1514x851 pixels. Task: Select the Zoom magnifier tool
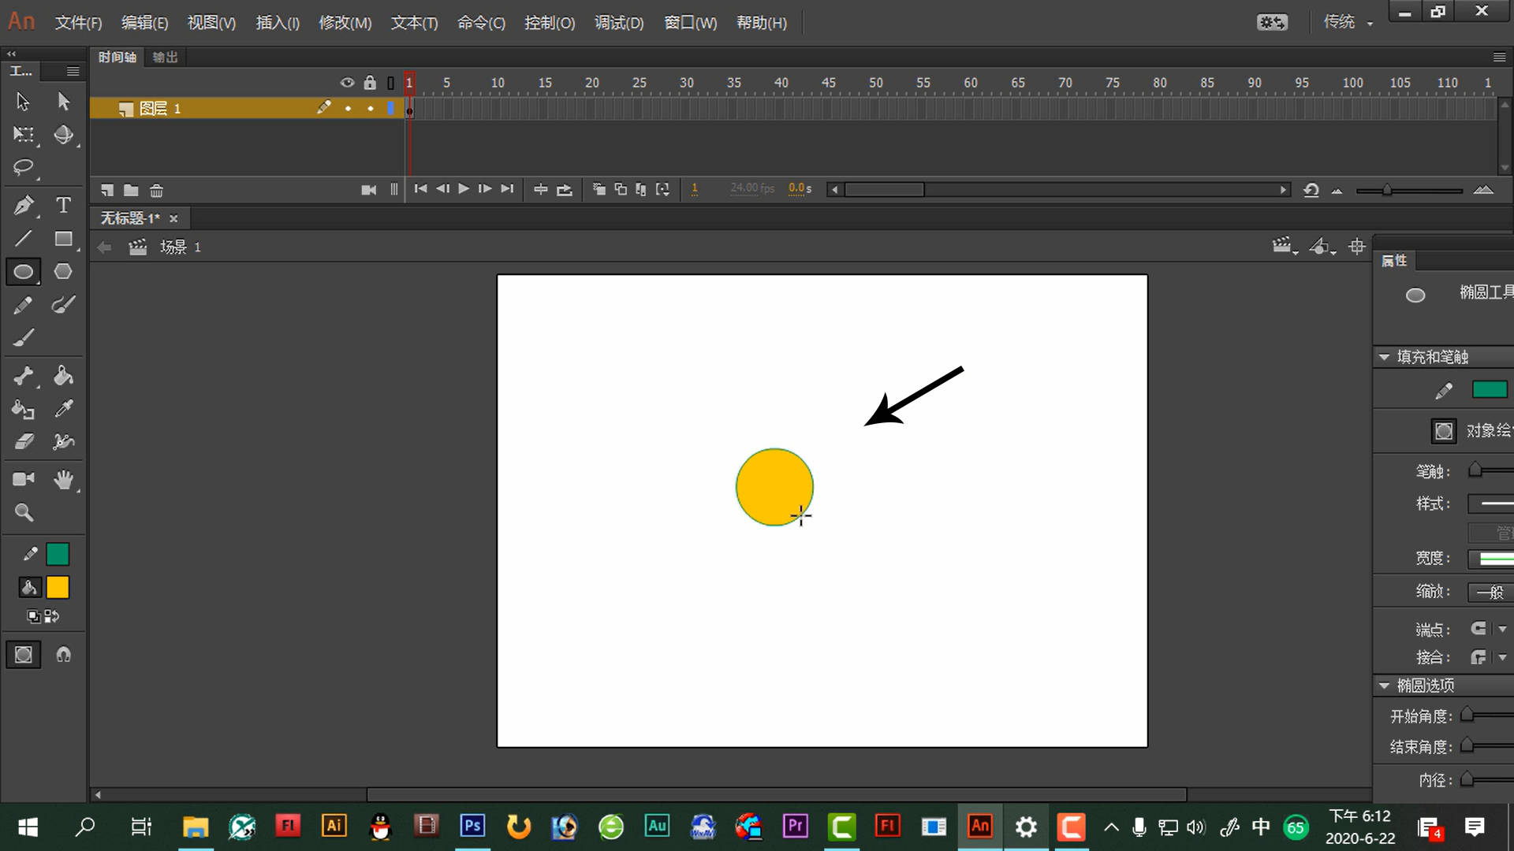pos(24,513)
